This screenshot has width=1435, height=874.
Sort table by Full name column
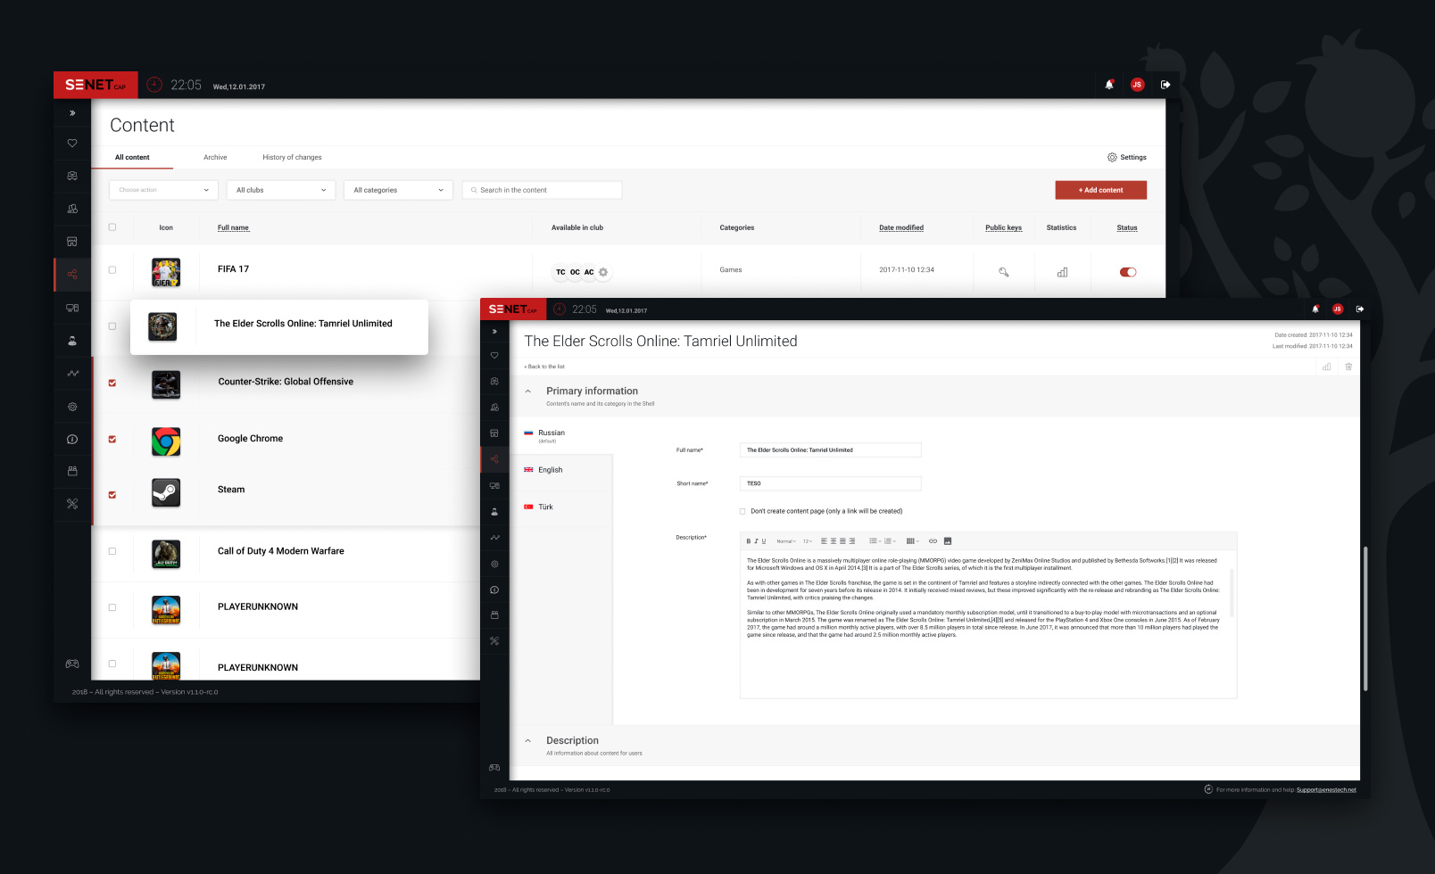(x=233, y=227)
